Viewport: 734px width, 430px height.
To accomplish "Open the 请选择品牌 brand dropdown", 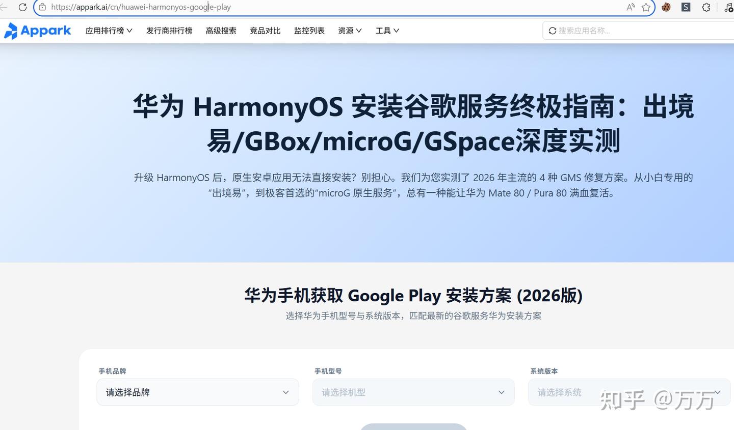I will point(198,392).
